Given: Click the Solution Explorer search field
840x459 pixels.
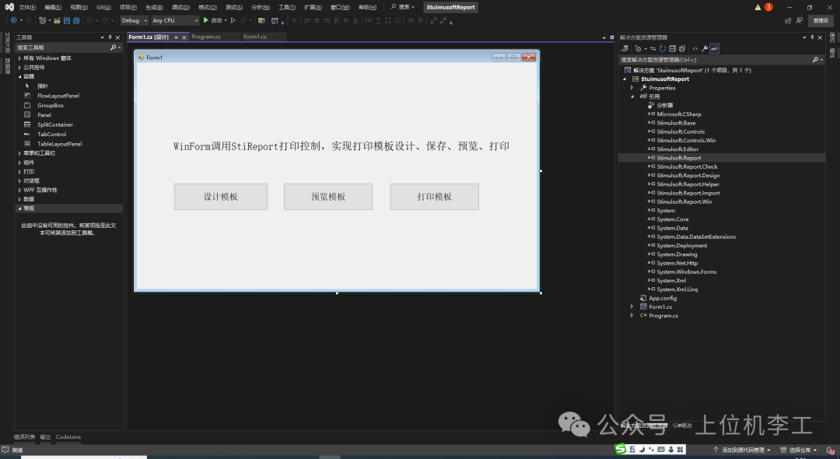Looking at the screenshot, I should point(716,59).
